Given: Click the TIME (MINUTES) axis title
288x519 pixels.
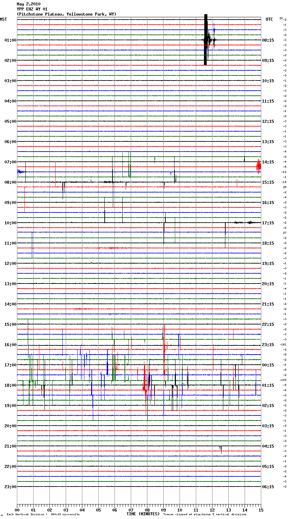Looking at the screenshot, I should [x=143, y=514].
